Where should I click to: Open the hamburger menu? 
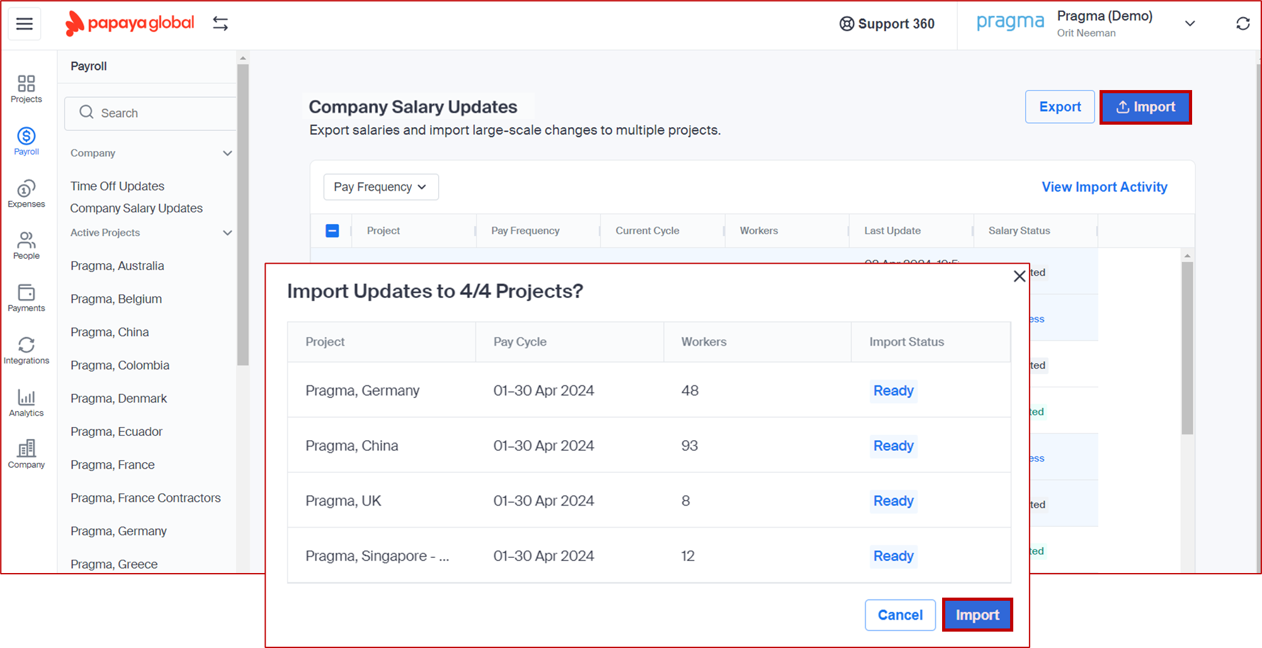(x=25, y=24)
